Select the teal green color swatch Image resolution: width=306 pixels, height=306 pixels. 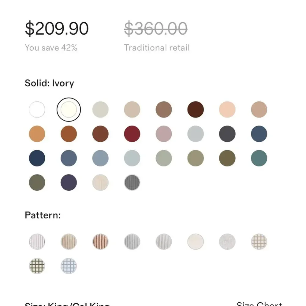(x=259, y=158)
